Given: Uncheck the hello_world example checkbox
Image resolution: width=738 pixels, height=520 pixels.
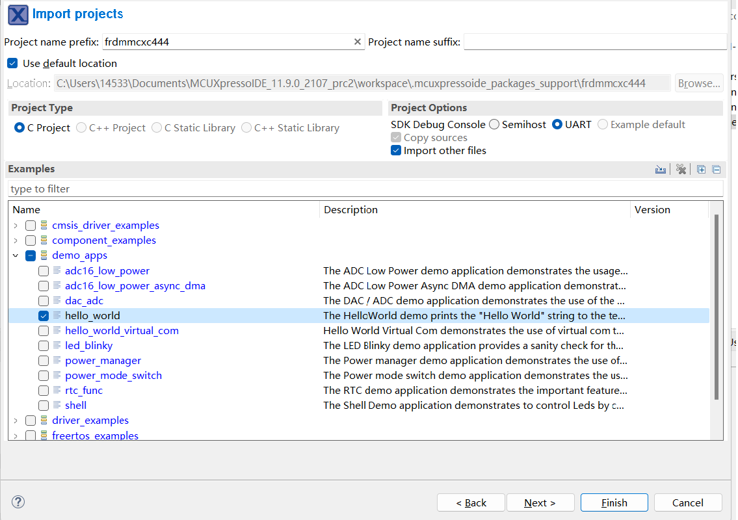Looking at the screenshot, I should pyautogui.click(x=44, y=316).
